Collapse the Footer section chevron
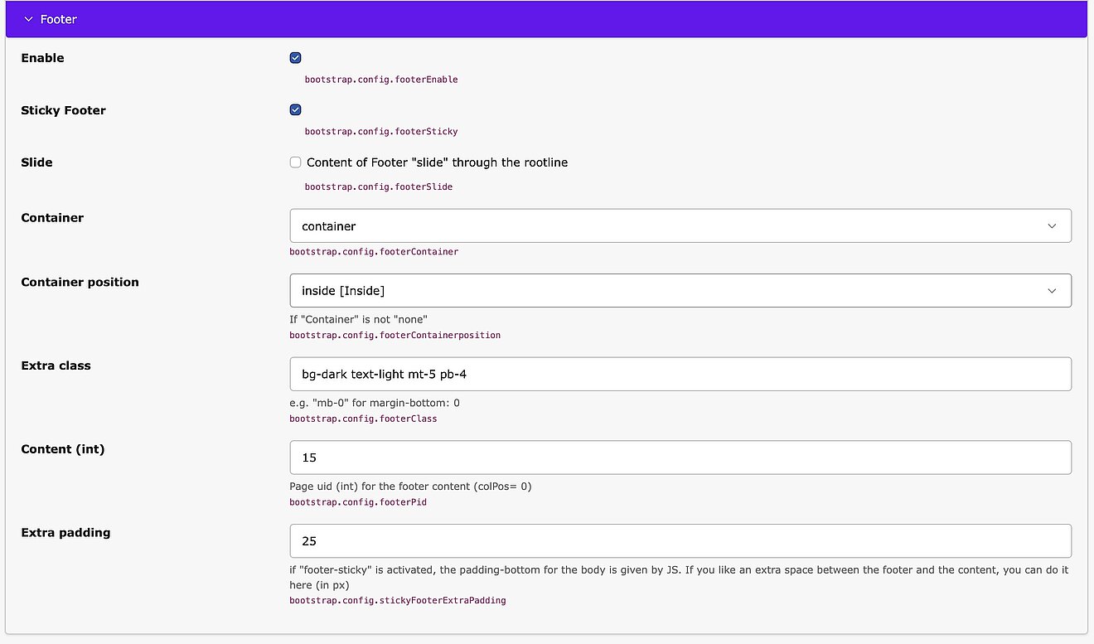Image resolution: width=1094 pixels, height=644 pixels. point(29,19)
